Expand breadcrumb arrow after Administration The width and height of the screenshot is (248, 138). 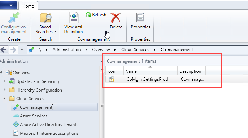coord(86,50)
